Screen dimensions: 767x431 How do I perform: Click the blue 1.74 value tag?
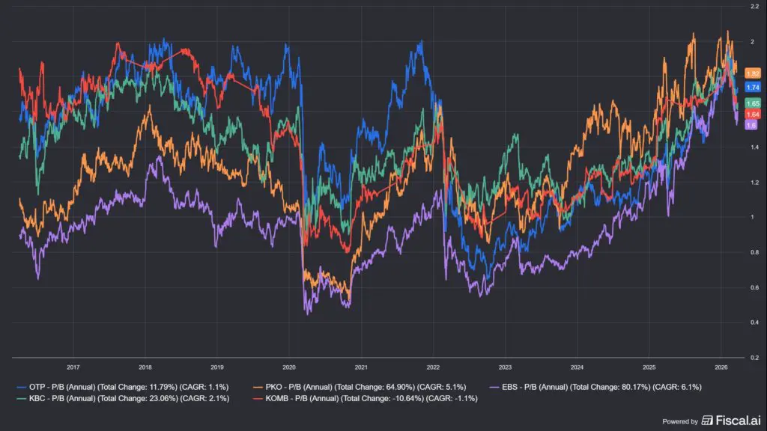pos(752,88)
